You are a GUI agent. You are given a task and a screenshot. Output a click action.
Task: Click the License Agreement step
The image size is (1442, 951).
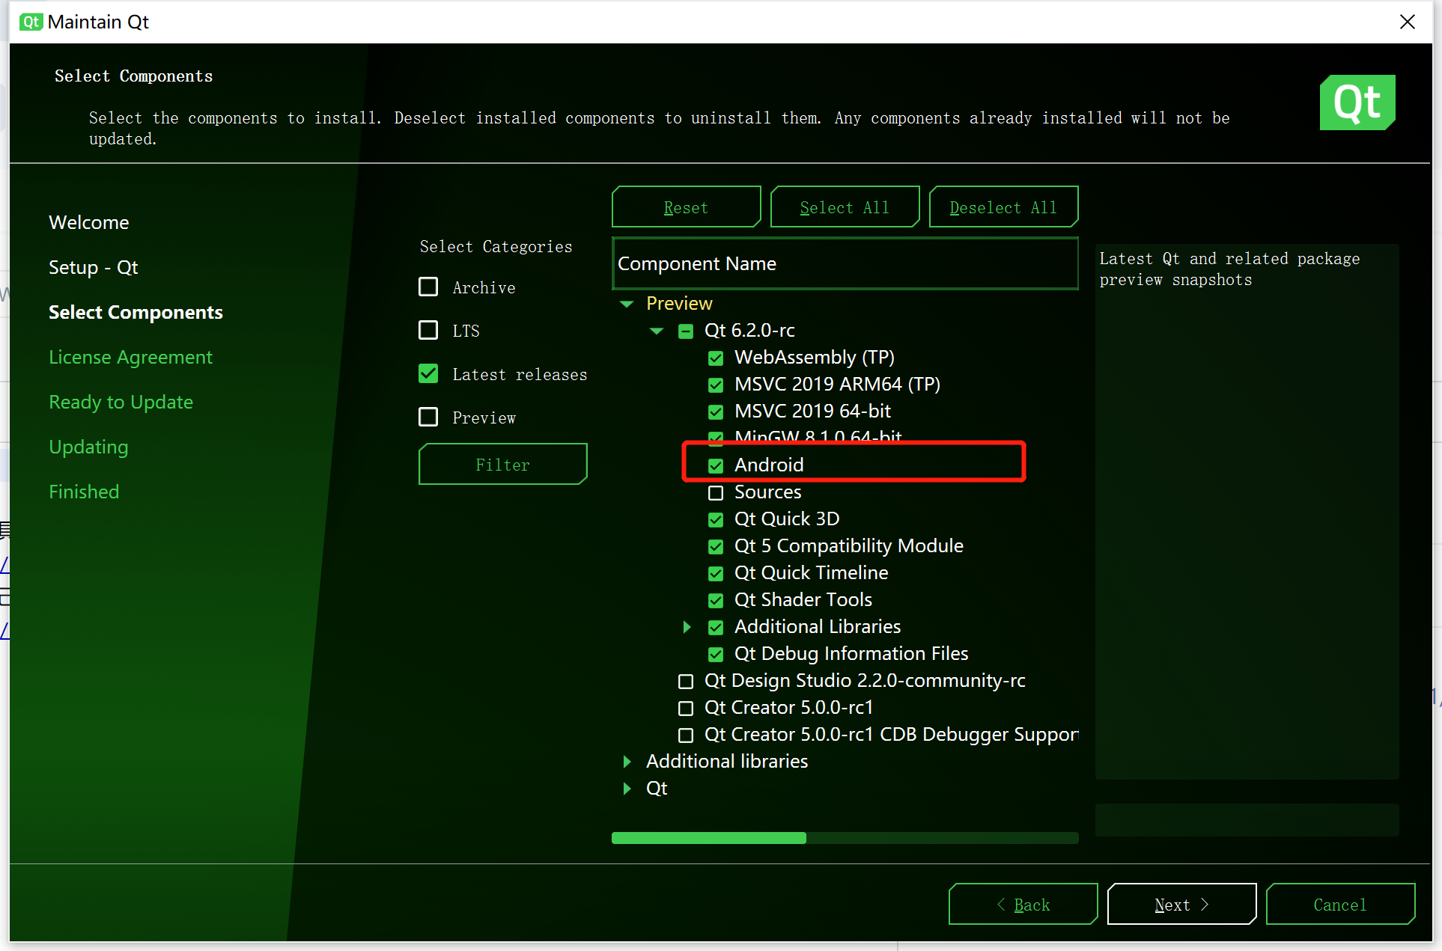[131, 358]
